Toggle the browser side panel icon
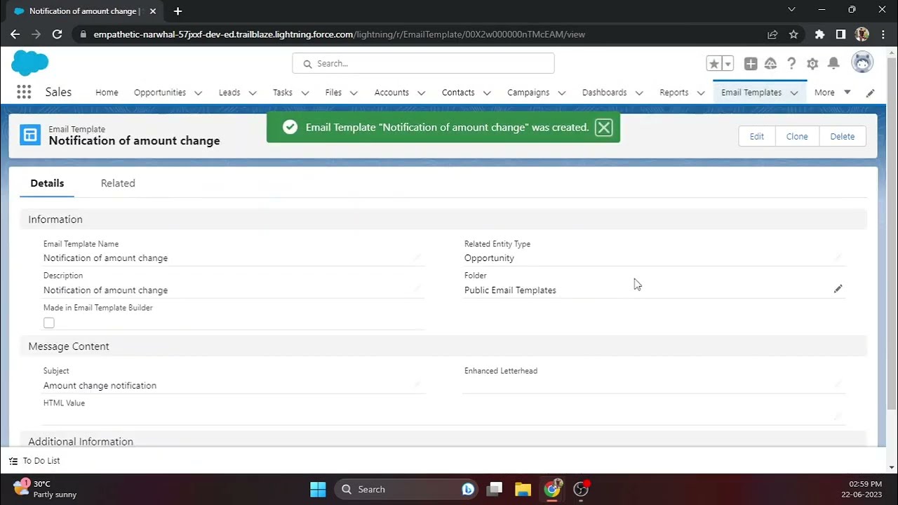Viewport: 898px width, 505px height. point(840,34)
